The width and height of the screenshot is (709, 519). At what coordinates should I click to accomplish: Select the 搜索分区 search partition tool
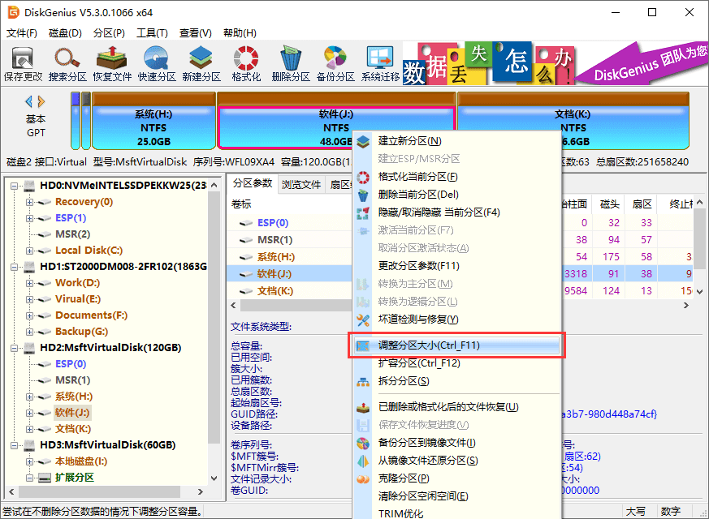[x=67, y=63]
